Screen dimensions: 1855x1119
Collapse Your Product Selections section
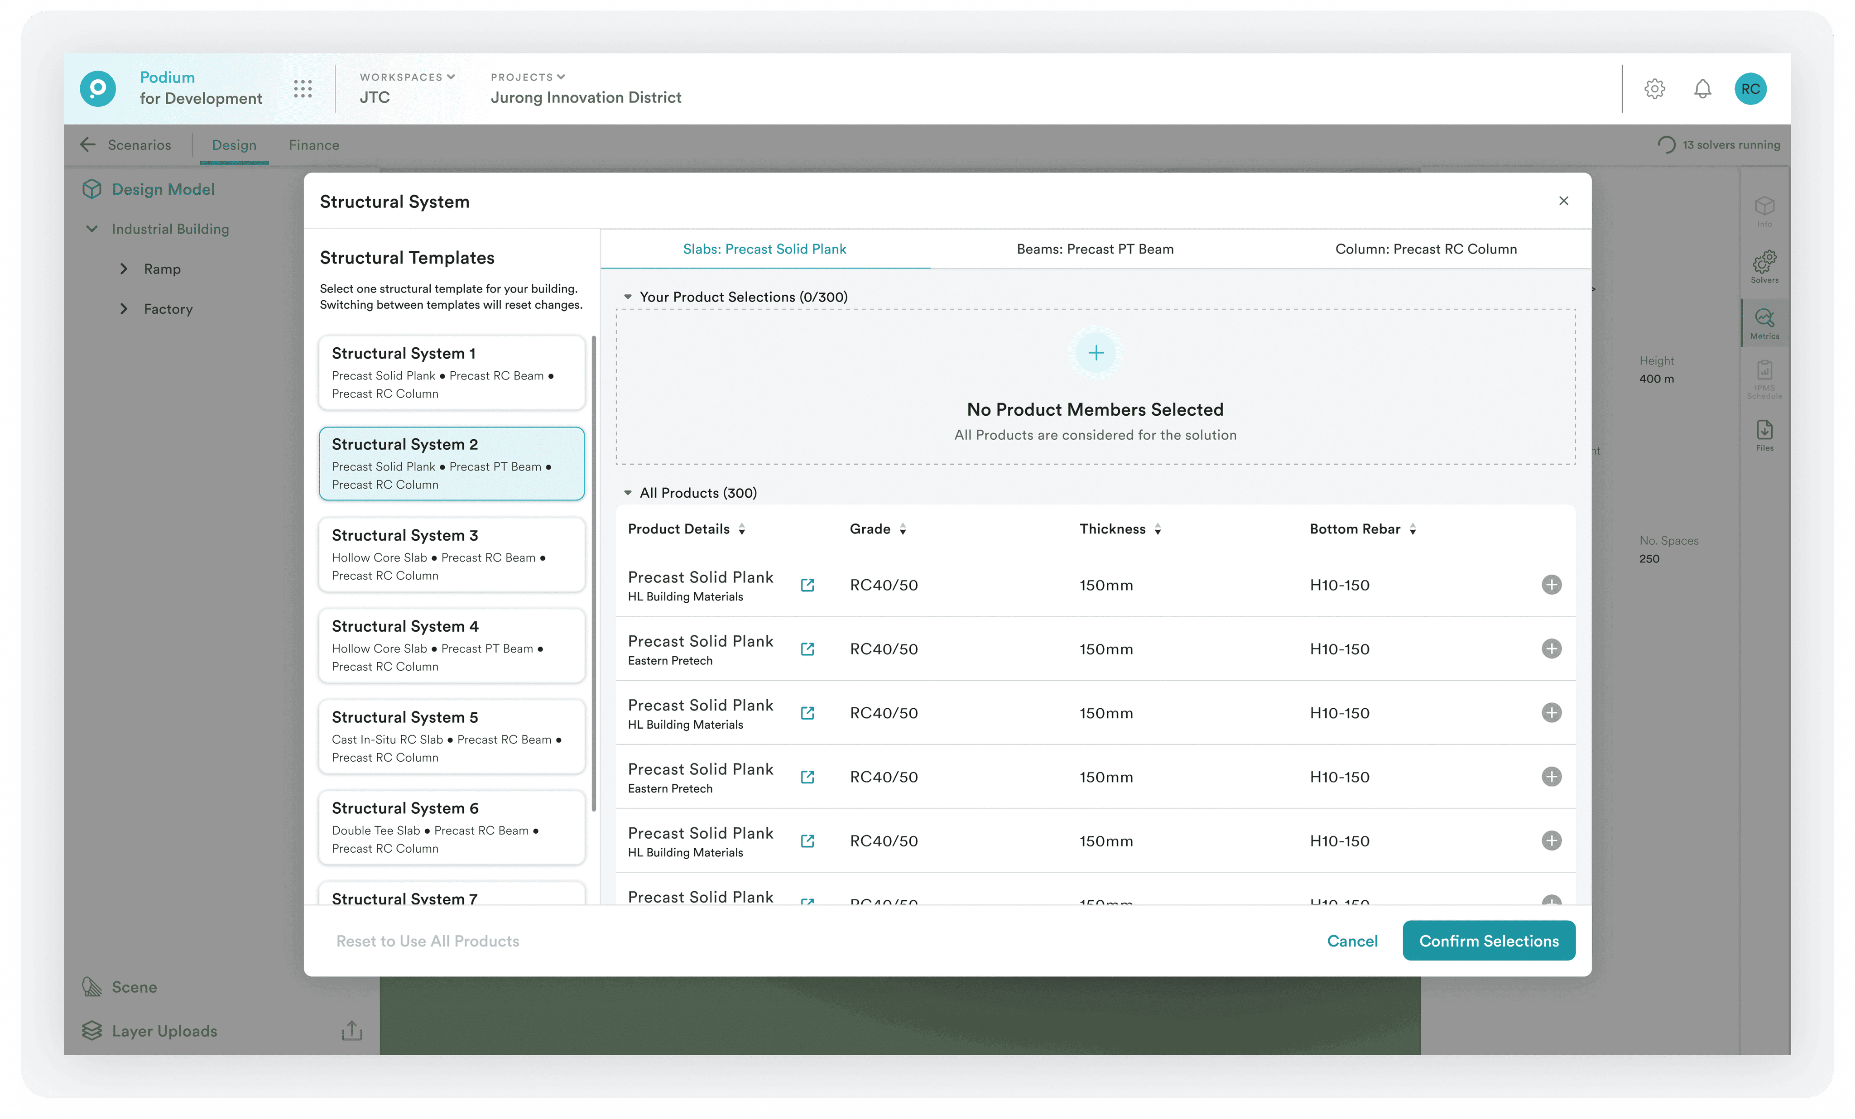[627, 298]
